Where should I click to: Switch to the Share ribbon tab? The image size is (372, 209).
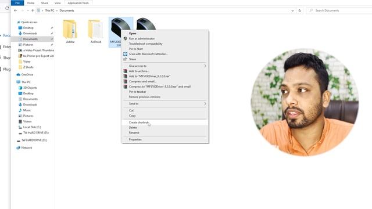point(44,3)
